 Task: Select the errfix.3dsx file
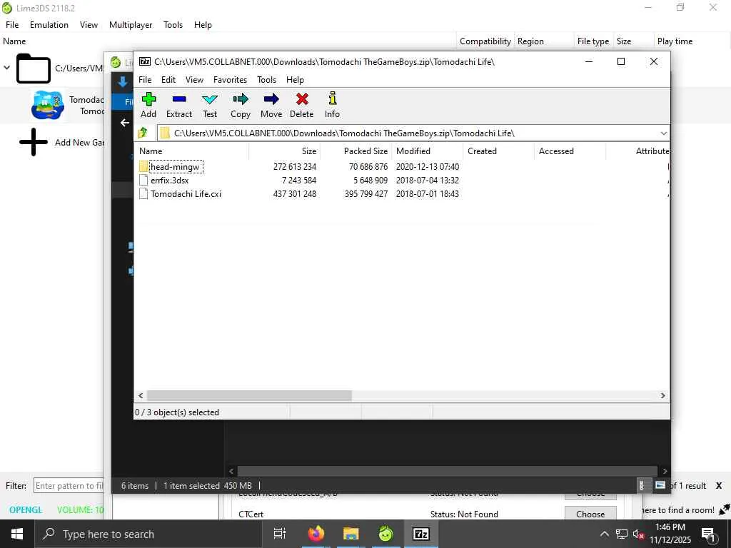point(170,181)
